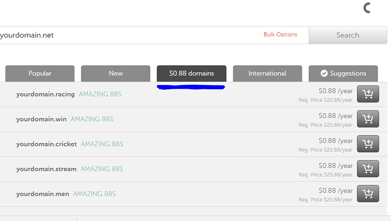Click the Search button
The height and width of the screenshot is (221, 391).
pyautogui.click(x=348, y=35)
